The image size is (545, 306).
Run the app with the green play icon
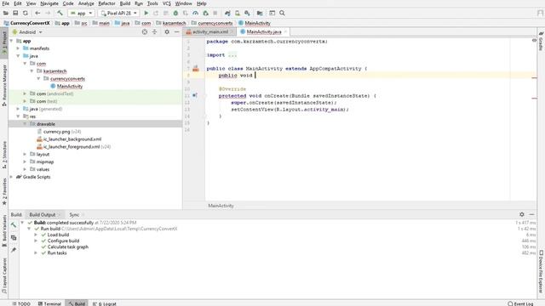pyautogui.click(x=146, y=14)
